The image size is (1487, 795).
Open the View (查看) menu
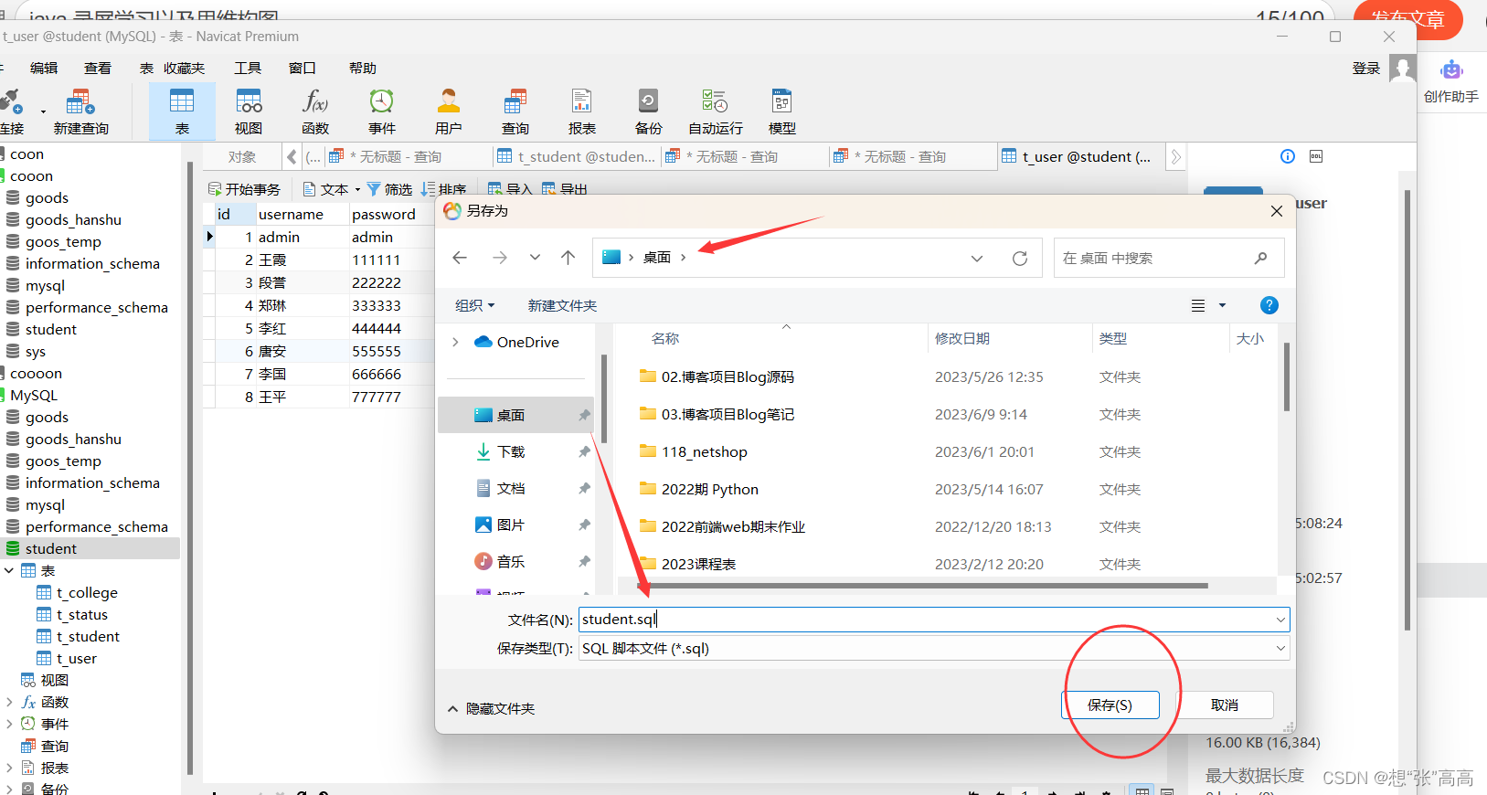point(98,69)
